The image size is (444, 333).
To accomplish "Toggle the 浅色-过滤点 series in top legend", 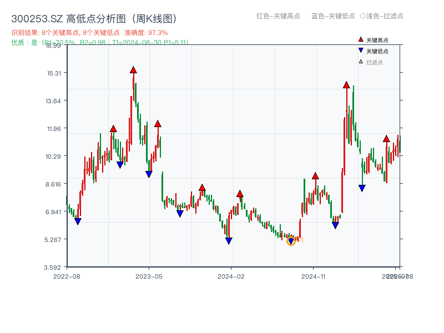I will click(382, 16).
